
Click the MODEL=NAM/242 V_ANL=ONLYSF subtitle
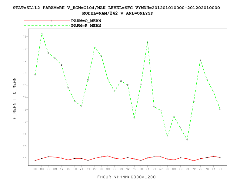pos(118,13)
